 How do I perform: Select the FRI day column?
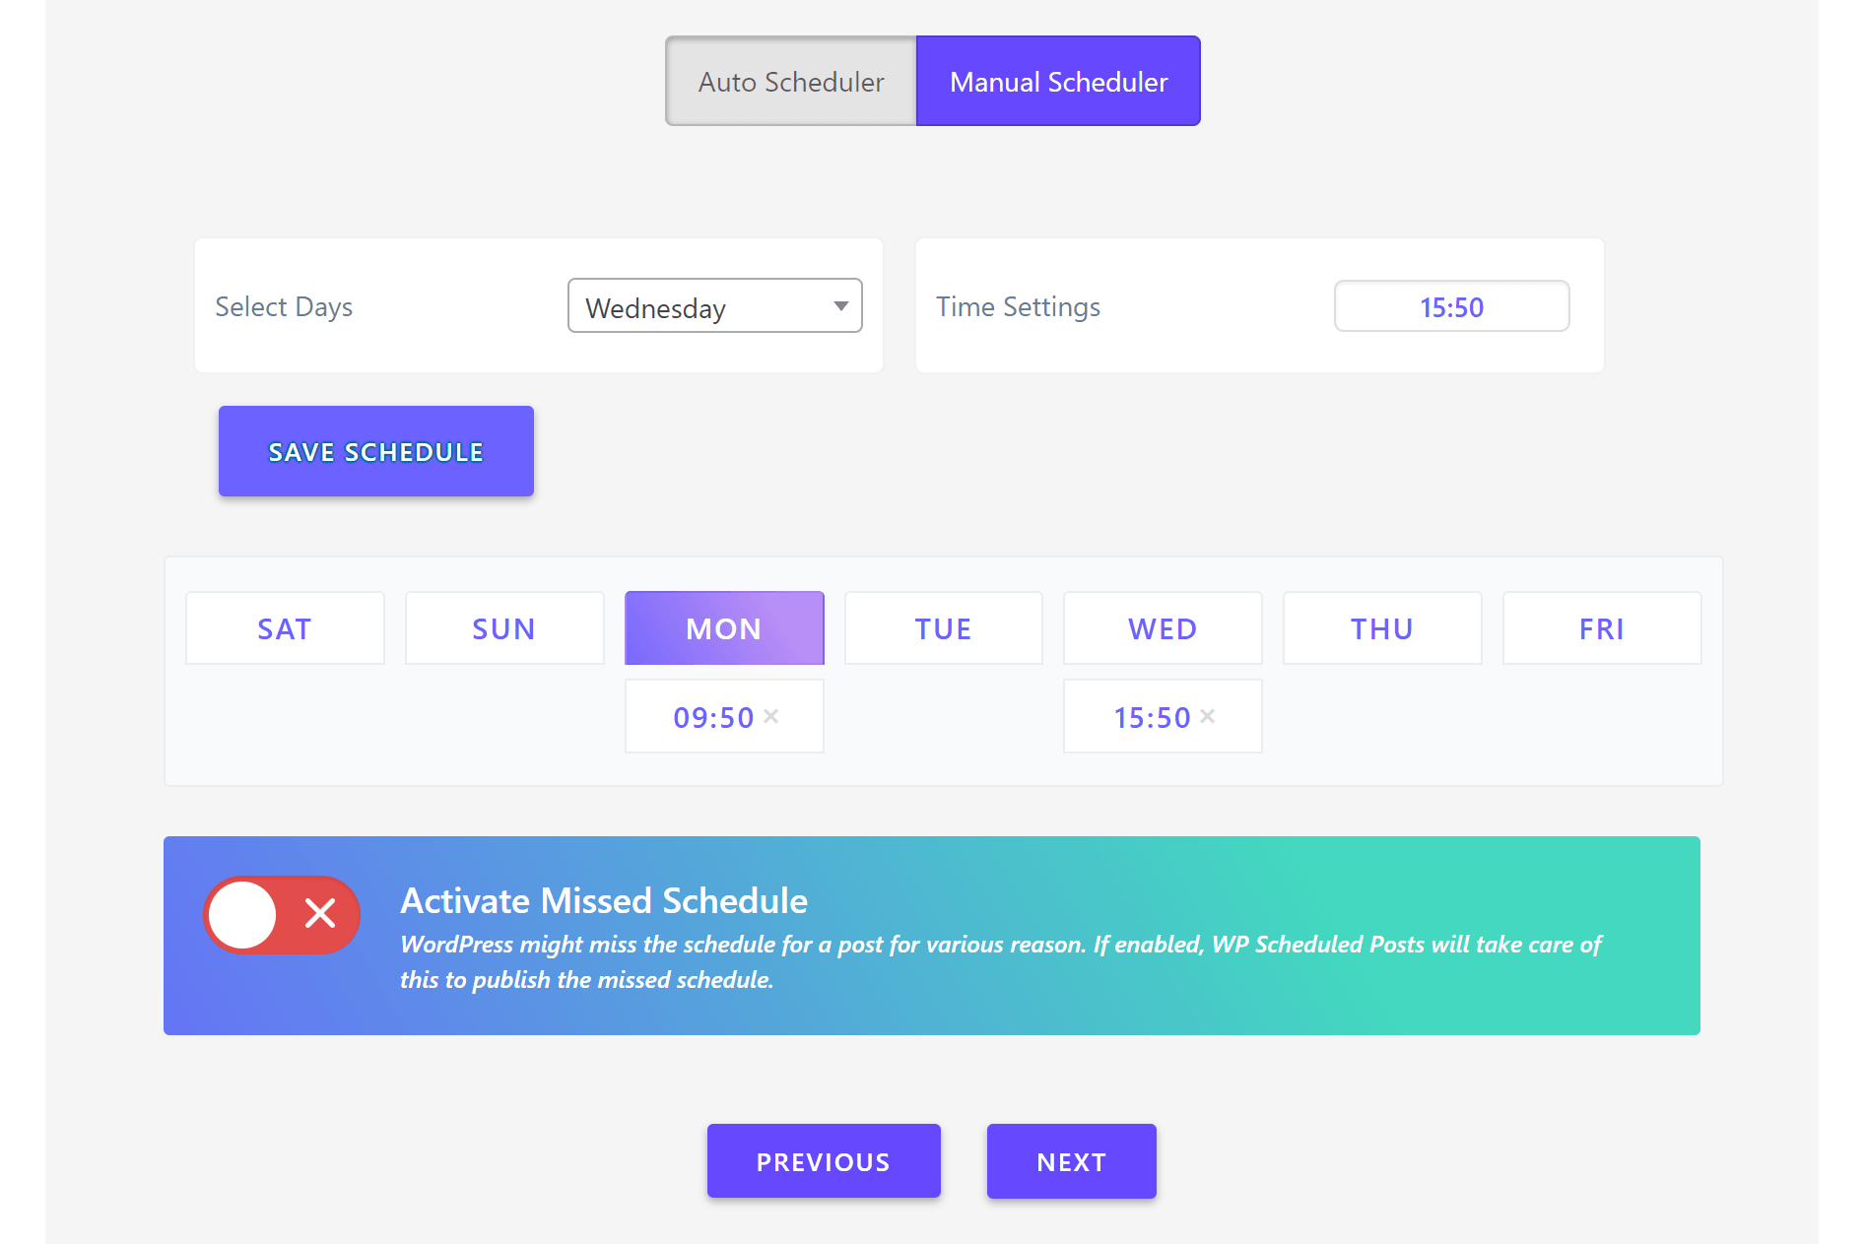click(1602, 628)
